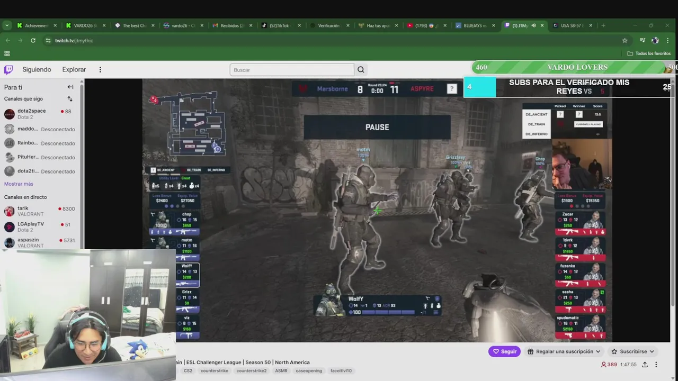
Task: Click the ASMR tag
Action: point(281,371)
